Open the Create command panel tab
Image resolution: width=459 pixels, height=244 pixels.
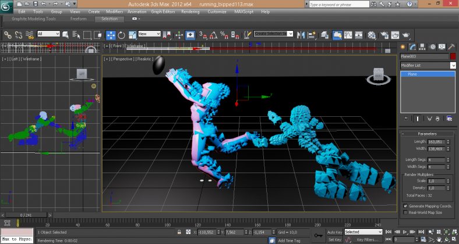(404, 46)
